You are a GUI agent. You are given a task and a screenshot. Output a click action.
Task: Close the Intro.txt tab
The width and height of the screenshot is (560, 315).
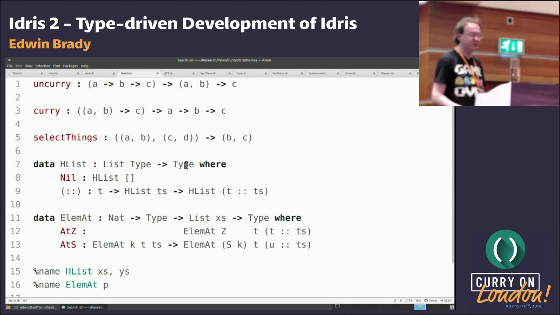(x=78, y=73)
